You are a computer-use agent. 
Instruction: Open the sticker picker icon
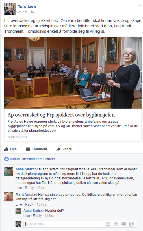click(131, 224)
